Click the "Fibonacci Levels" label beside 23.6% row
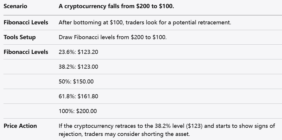This screenshot has height=140, width=282. click(x=26, y=52)
